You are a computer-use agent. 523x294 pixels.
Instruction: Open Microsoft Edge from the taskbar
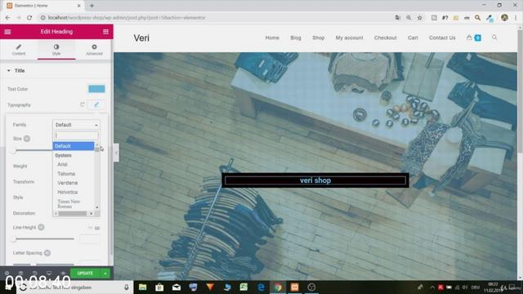coord(261,287)
